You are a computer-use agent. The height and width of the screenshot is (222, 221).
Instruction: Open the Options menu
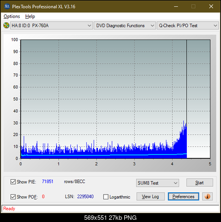[12, 16]
